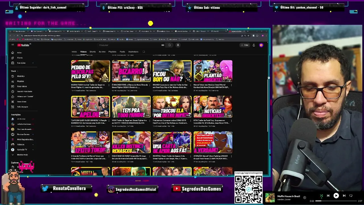Open the BIZARRO video thumbnail
Viewport: 364px width, 205px height.
[x=131, y=71]
